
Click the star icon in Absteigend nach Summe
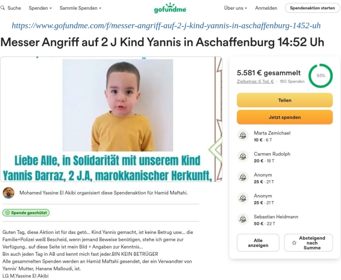click(294, 243)
